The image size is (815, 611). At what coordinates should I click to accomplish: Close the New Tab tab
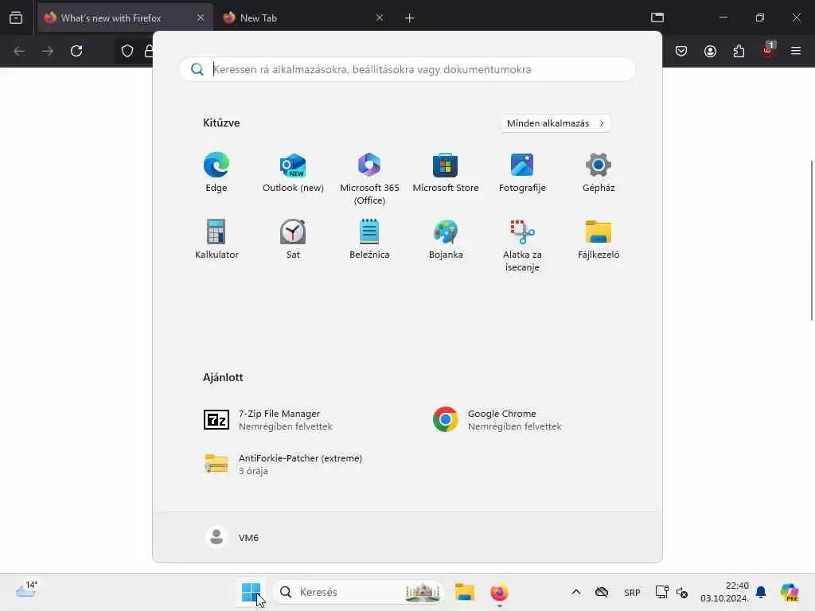380,18
